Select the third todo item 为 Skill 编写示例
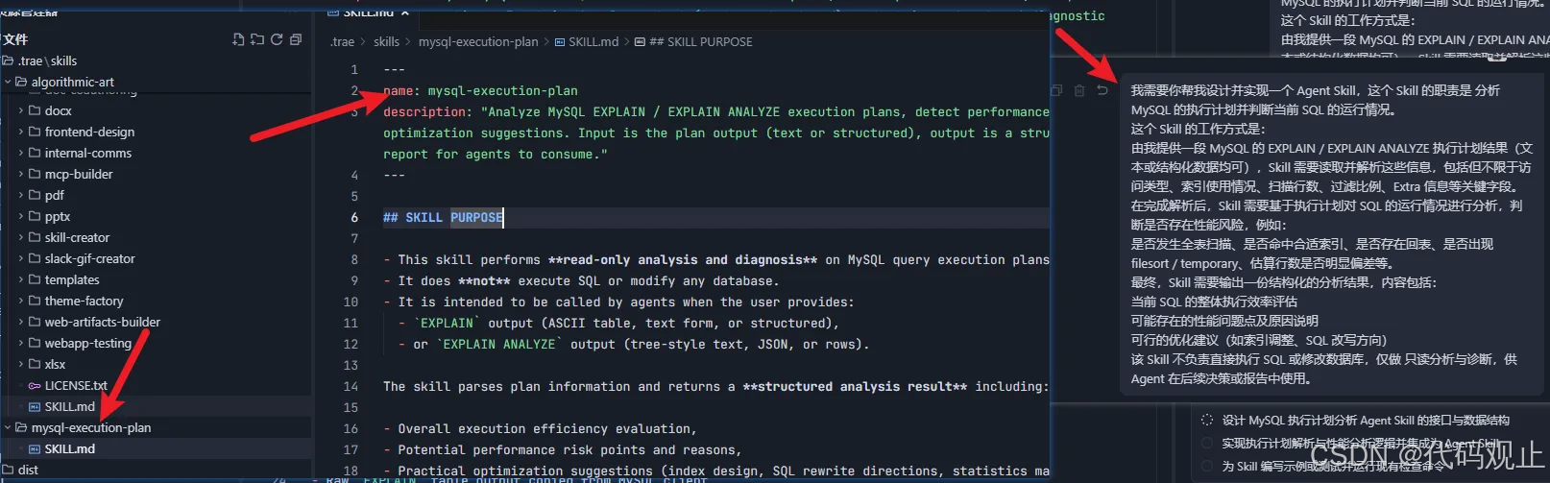Screen dimensions: 1550x483 [x=1323, y=466]
